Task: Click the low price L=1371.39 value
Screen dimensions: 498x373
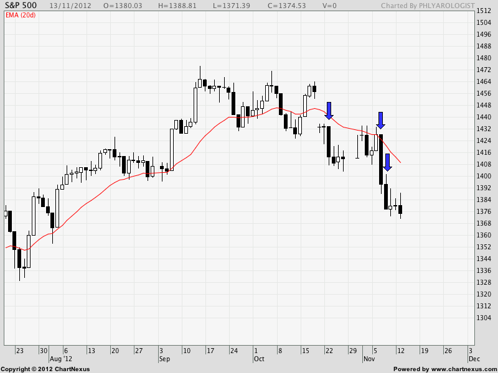Action: click(x=238, y=6)
